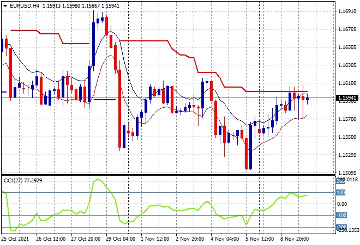Image resolution: width=360 pixels, height=245 pixels.
Task: Click the CCI 100 level label
Action: tap(341, 193)
